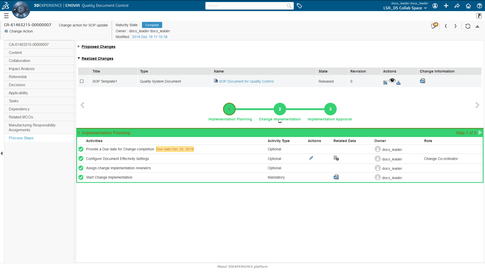
Task: Click the notifications badge icon top right
Action: (x=434, y=26)
